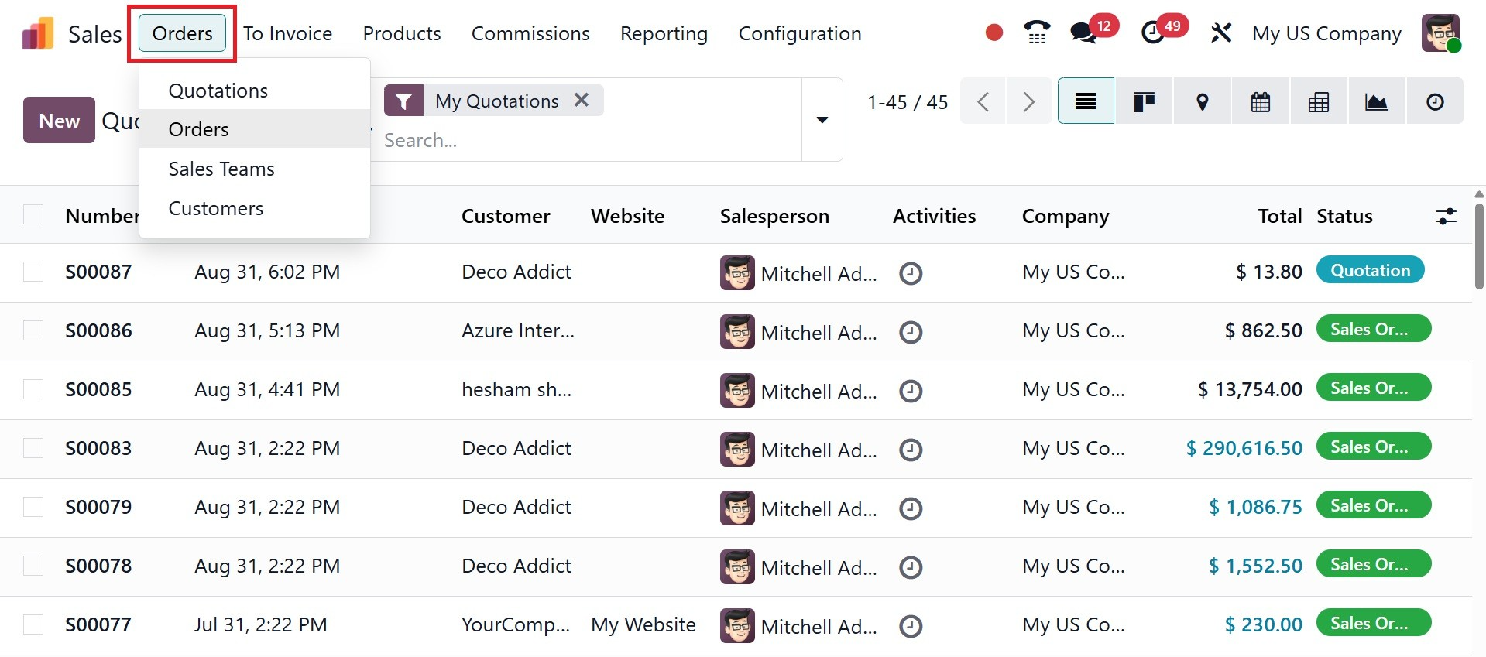The image size is (1486, 657).
Task: Open the VoIP phone dialer icon
Action: [1036, 33]
